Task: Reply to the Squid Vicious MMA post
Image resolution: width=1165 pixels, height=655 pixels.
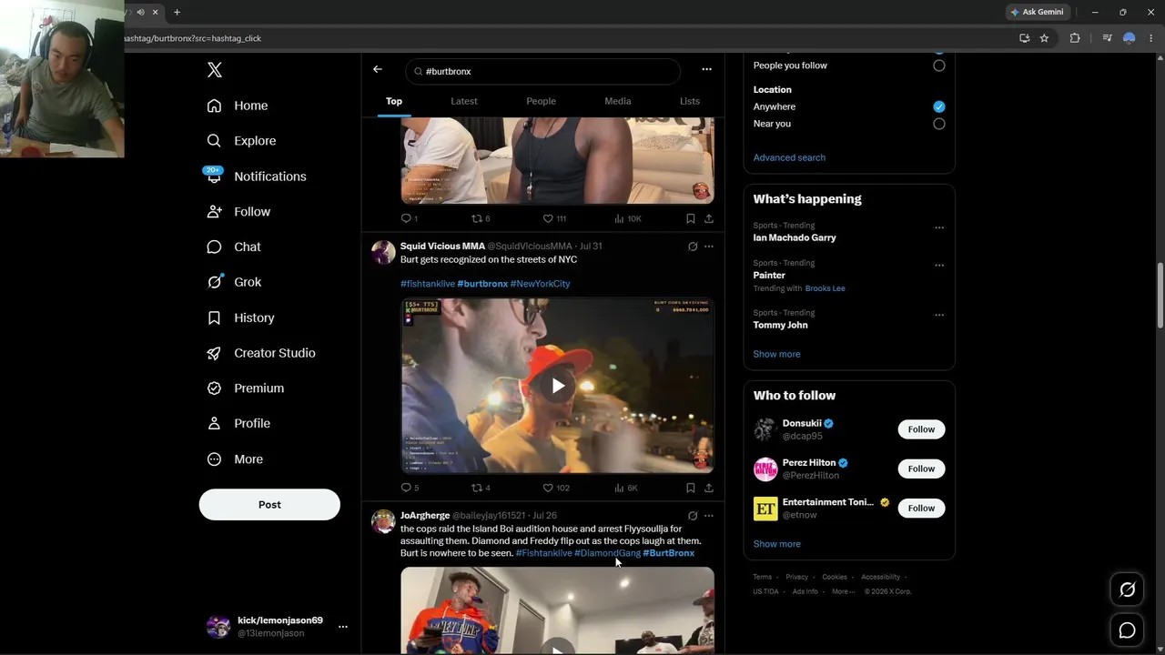Action: 407,488
